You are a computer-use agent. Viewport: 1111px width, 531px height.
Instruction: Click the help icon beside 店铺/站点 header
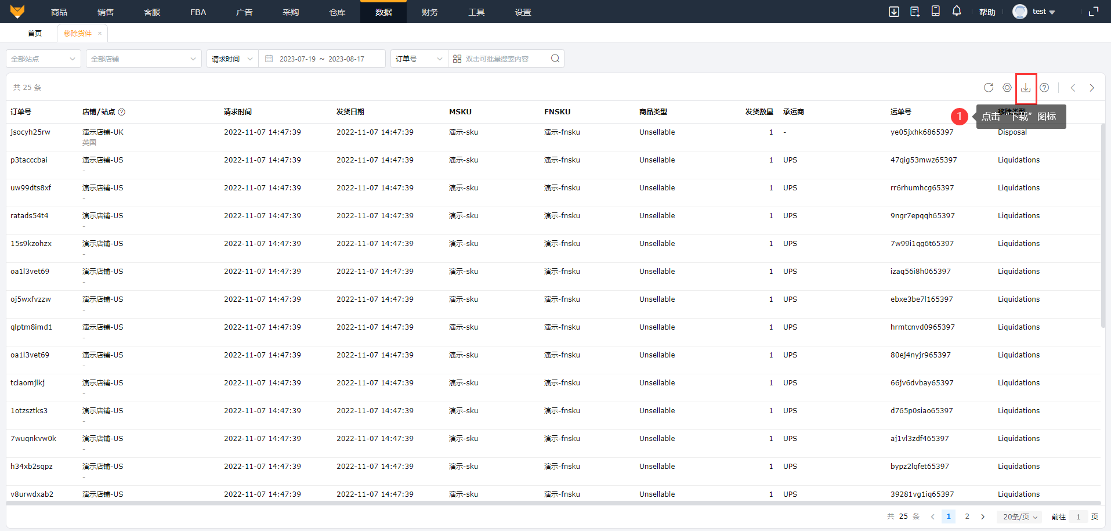click(122, 112)
